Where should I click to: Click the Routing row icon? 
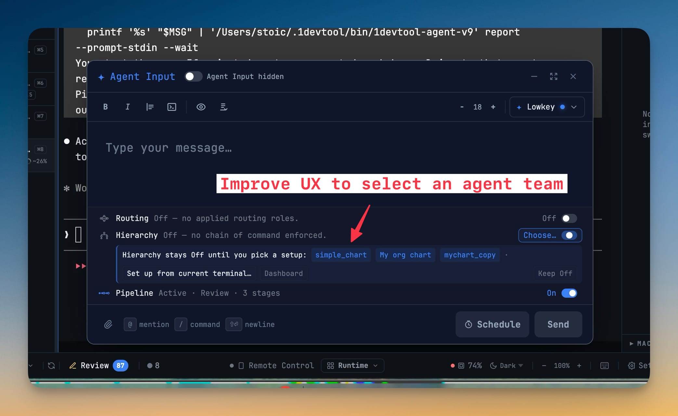tap(104, 218)
